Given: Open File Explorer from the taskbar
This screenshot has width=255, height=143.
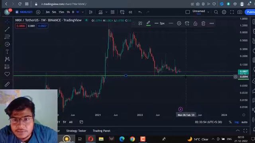Looking at the screenshot, I should (101, 139).
